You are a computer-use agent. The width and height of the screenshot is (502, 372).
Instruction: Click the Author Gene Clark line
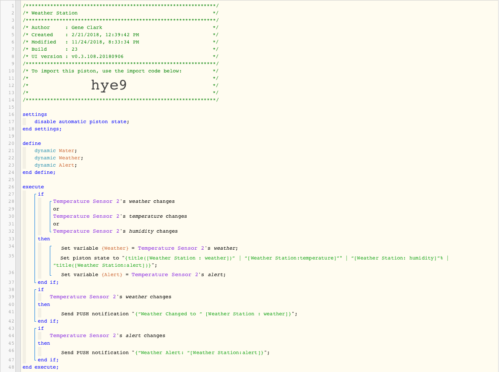tap(120, 28)
